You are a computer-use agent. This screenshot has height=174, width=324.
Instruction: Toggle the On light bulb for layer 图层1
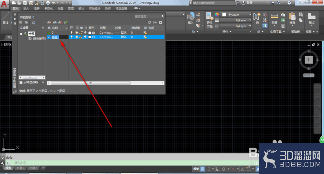[72, 37]
